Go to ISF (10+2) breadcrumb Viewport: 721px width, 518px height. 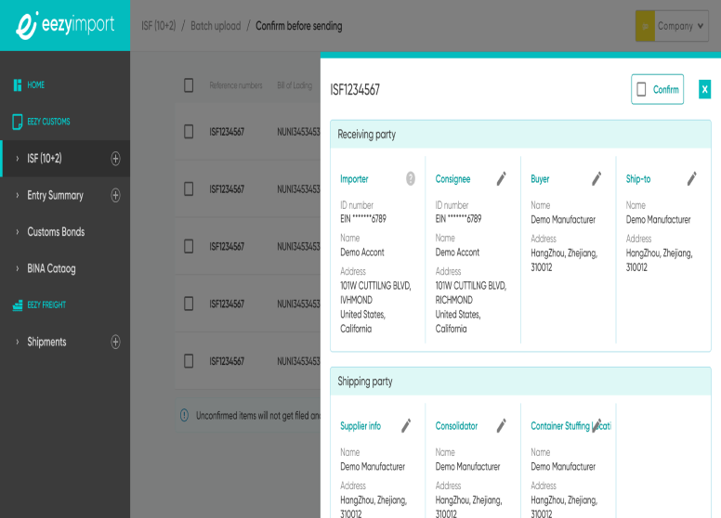(159, 26)
